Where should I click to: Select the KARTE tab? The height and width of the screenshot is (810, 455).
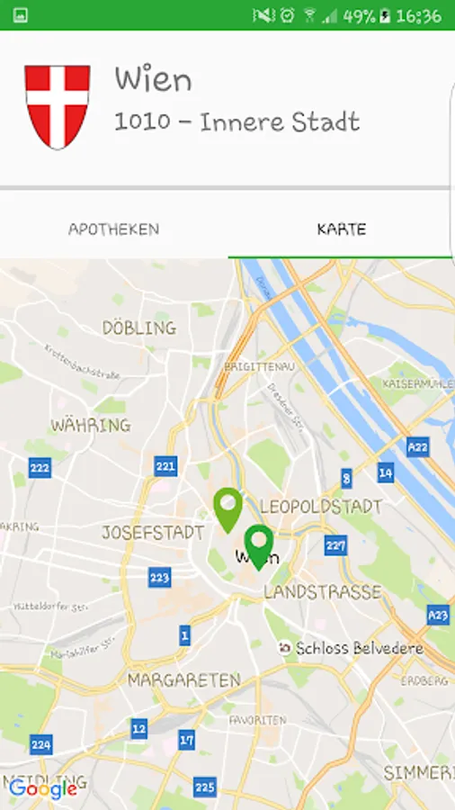click(342, 229)
